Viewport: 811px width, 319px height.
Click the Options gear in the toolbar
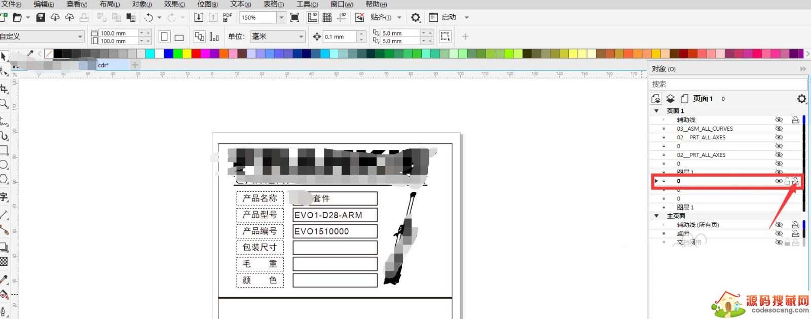416,17
